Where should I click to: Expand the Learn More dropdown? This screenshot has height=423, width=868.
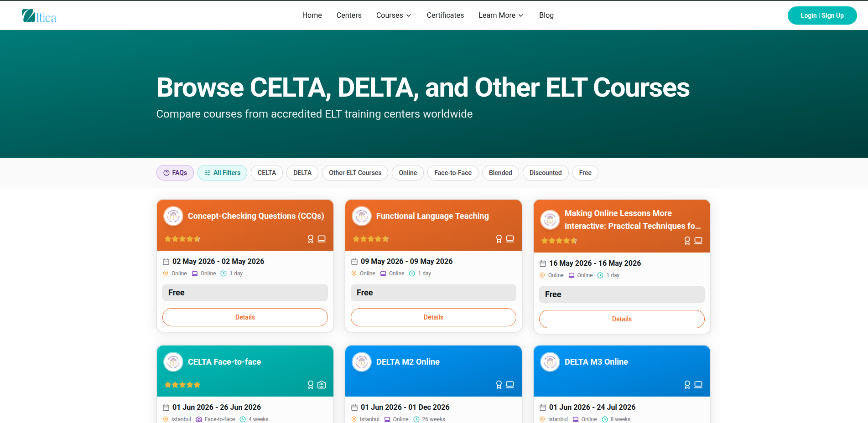[x=500, y=15]
